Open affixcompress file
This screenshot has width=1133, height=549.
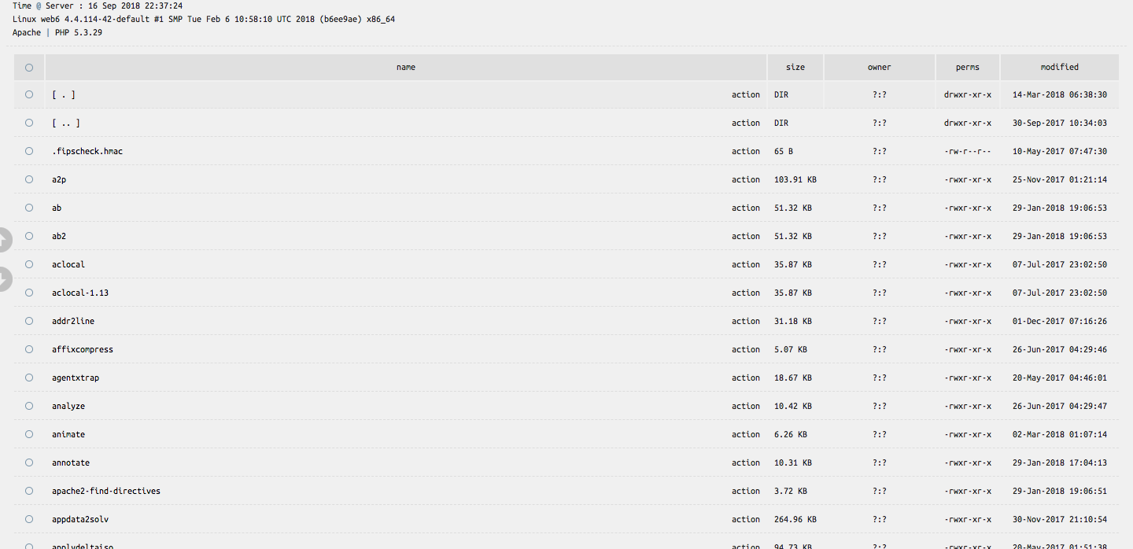[83, 349]
